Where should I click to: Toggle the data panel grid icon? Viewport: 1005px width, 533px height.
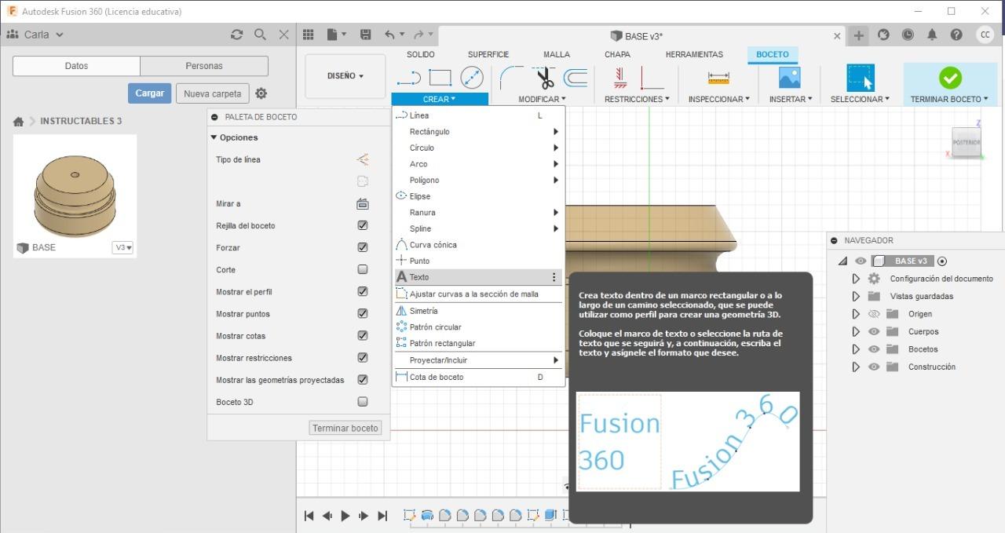point(309,35)
